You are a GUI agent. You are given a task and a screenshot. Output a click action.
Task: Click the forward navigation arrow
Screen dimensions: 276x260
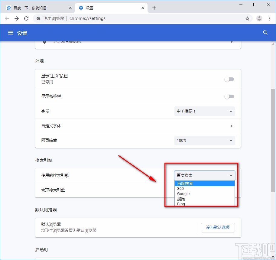[16, 18]
